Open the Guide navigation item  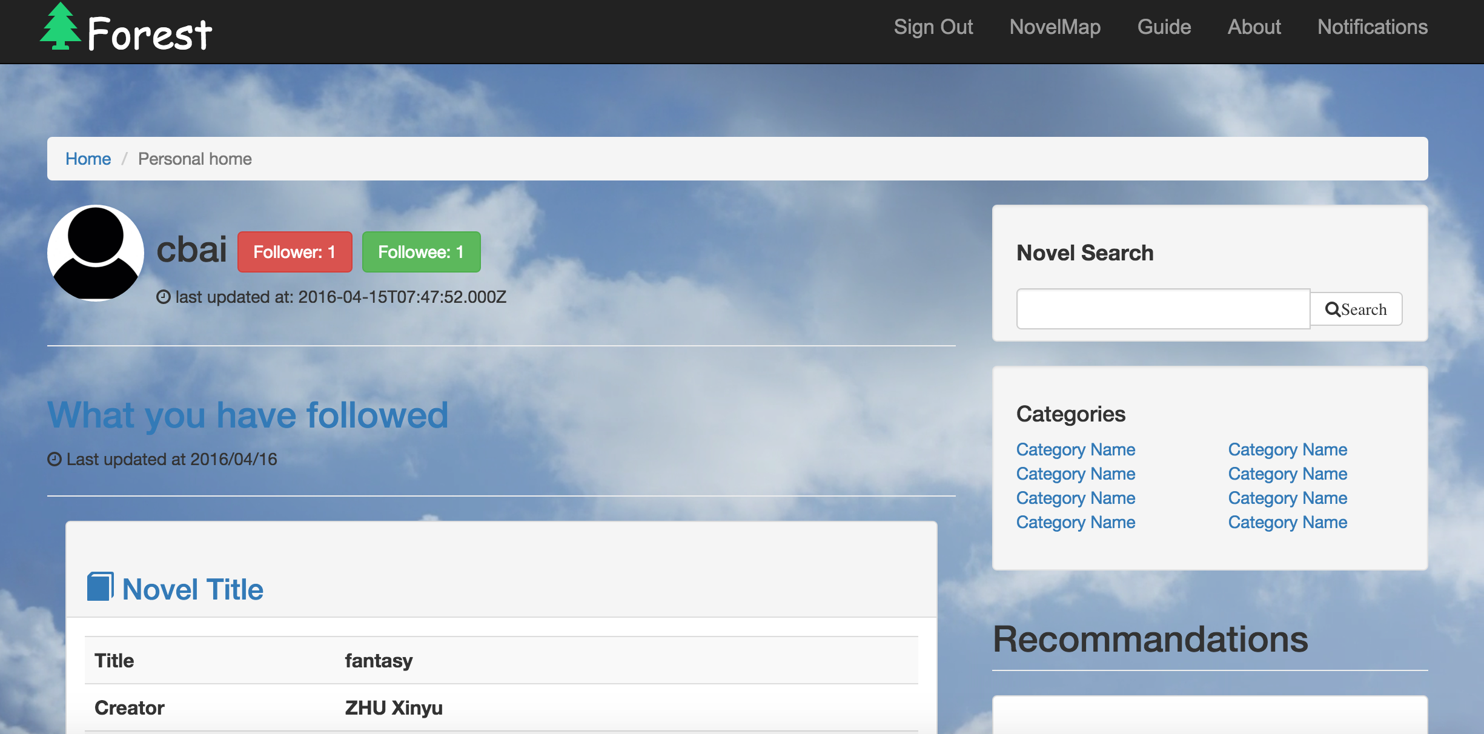point(1164,27)
